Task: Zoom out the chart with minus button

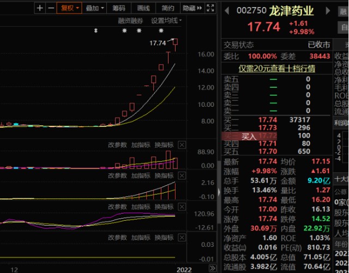Action: 51,8
